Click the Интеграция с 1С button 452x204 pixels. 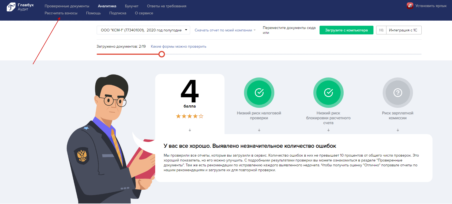[x=403, y=30]
